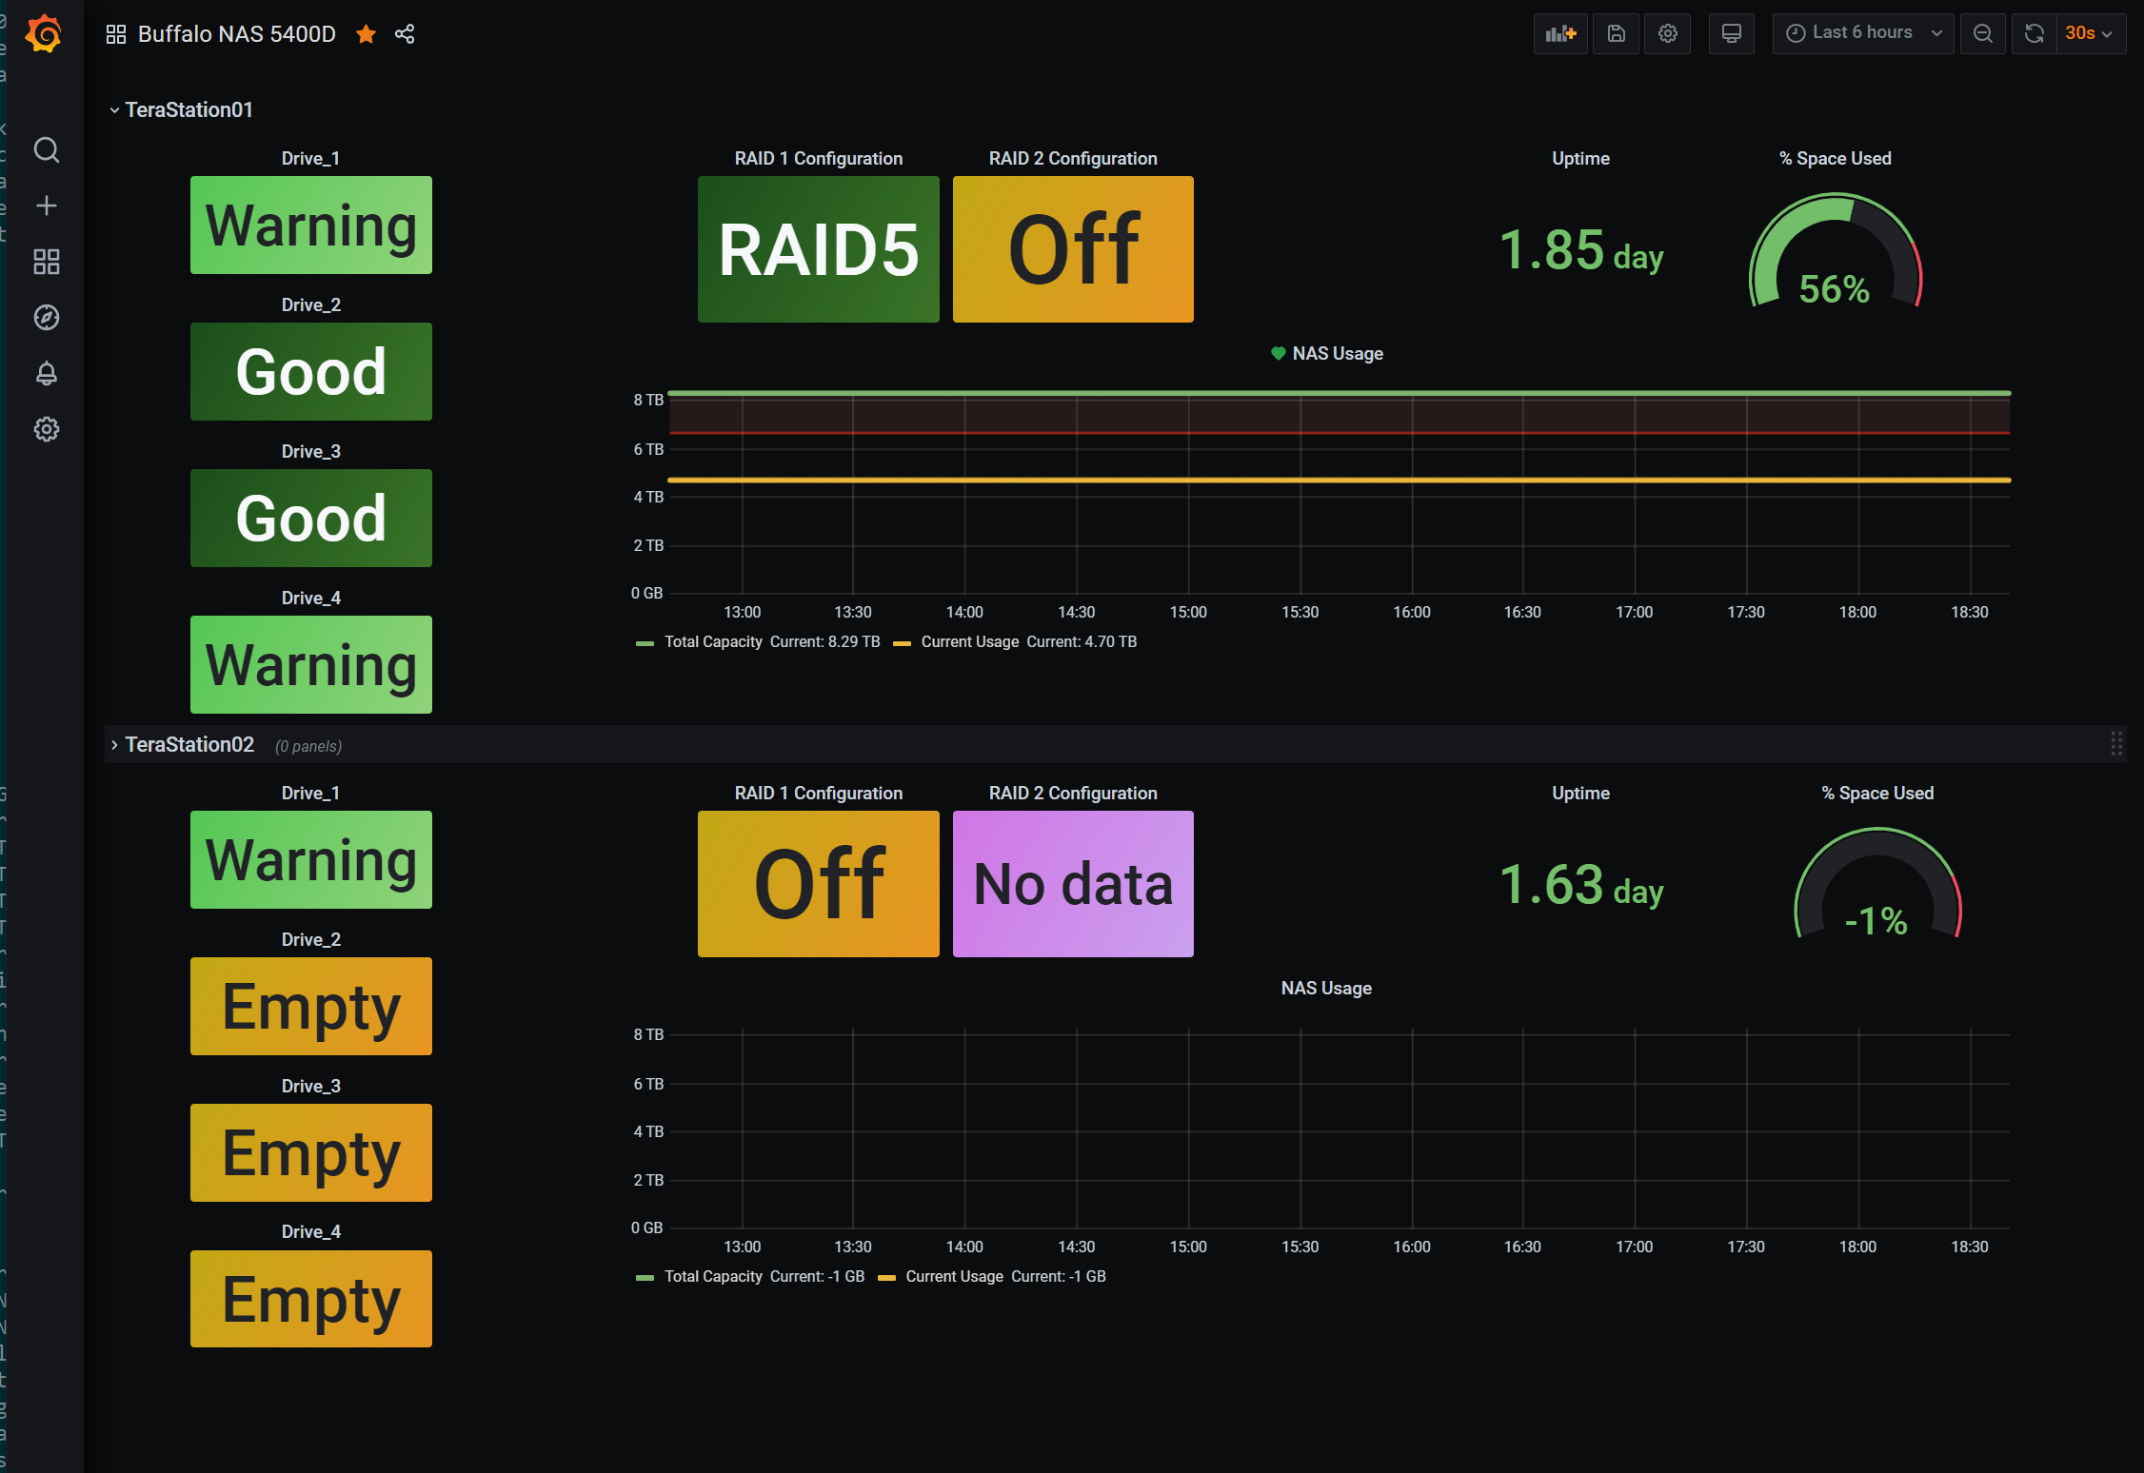Viewport: 2144px width, 1473px height.
Task: Cycle view mode with the monitor icon
Action: click(x=1731, y=34)
